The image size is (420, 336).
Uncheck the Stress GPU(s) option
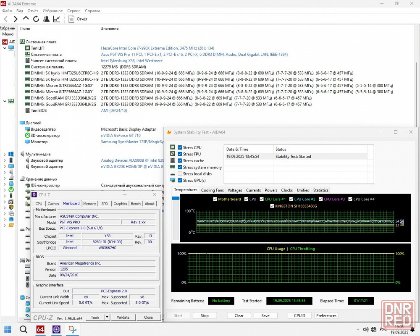[180, 181]
